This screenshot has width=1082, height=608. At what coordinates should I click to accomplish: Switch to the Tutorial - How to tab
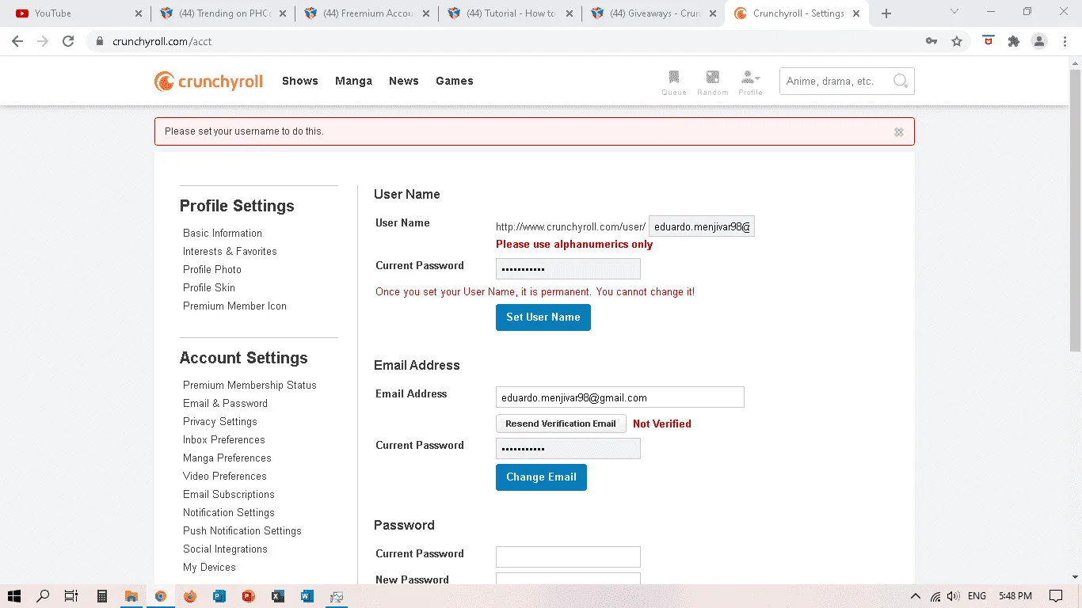(x=509, y=13)
